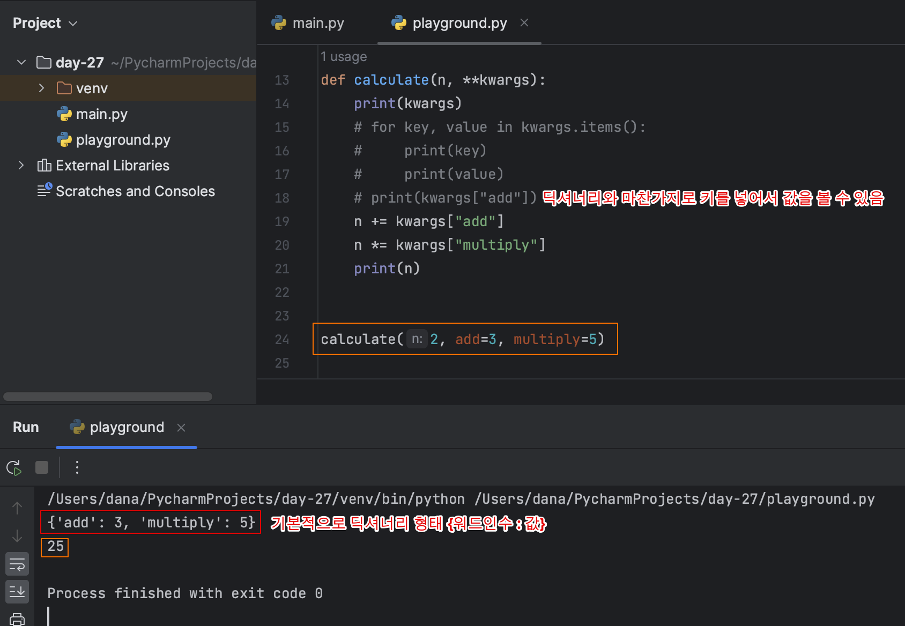Click the Python icon on playground.py tab

pyautogui.click(x=399, y=23)
